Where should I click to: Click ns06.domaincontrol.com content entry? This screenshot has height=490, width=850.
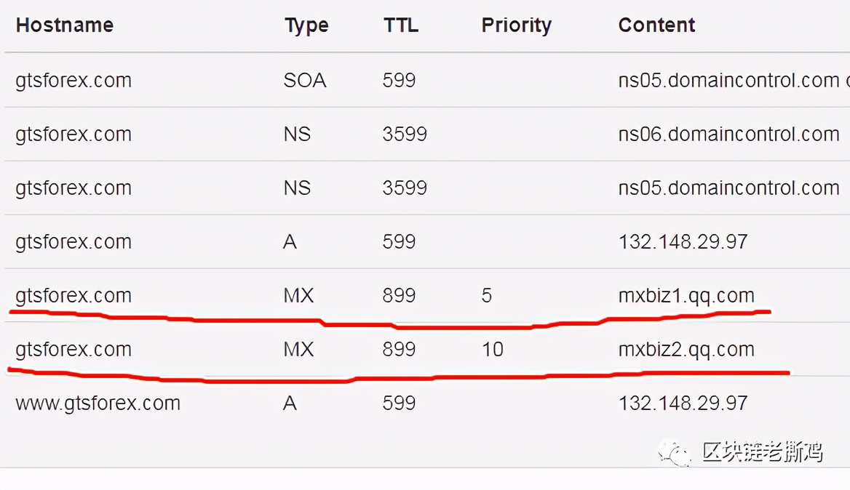pos(729,134)
